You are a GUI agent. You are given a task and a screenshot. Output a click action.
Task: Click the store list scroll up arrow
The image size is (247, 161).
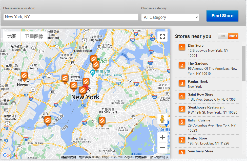(244, 44)
